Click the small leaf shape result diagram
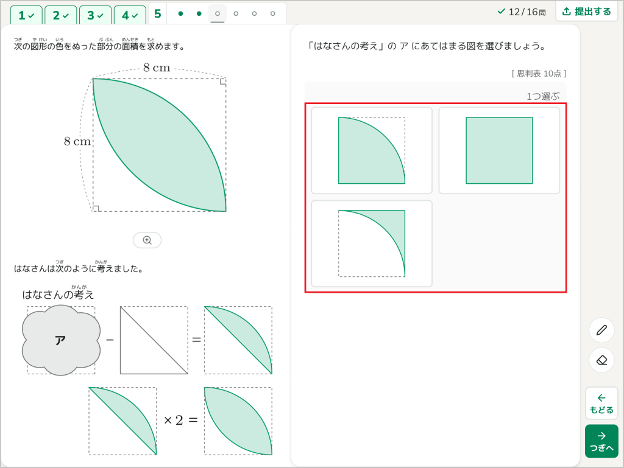 238,421
